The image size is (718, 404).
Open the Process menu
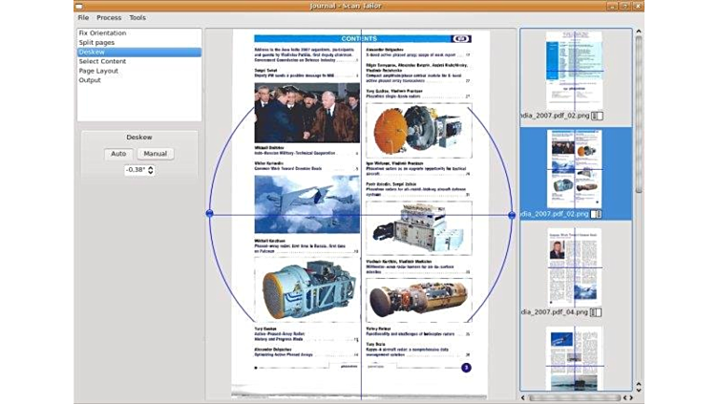tap(109, 17)
